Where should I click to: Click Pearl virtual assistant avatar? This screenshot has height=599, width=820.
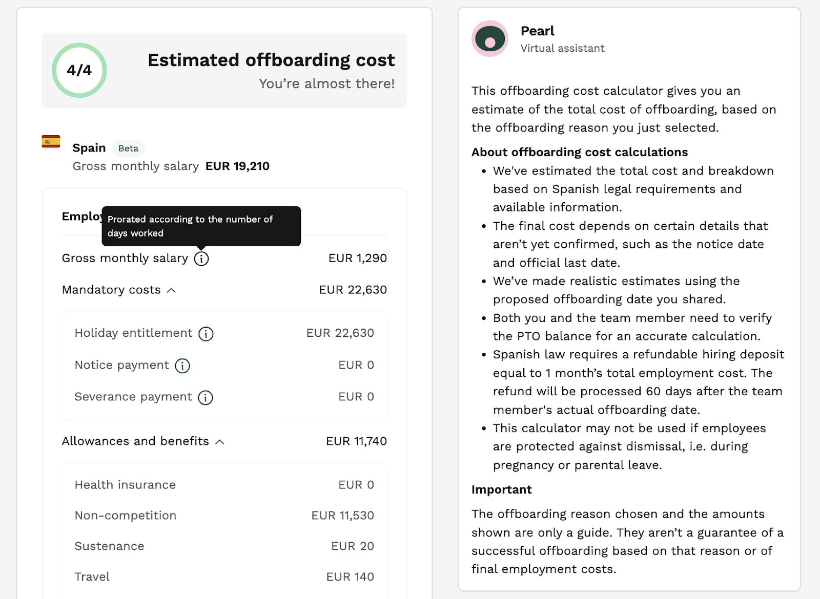[490, 39]
